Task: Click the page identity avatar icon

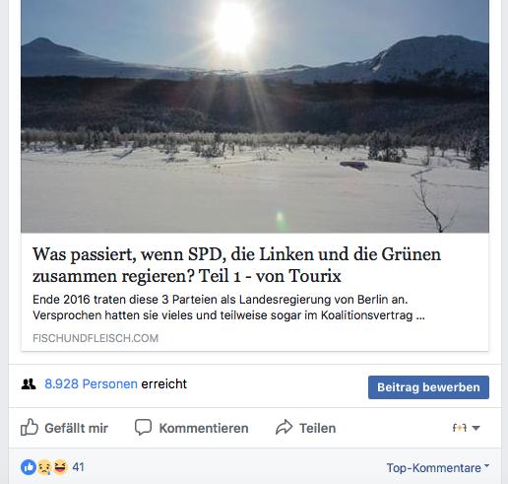Action: (x=460, y=428)
